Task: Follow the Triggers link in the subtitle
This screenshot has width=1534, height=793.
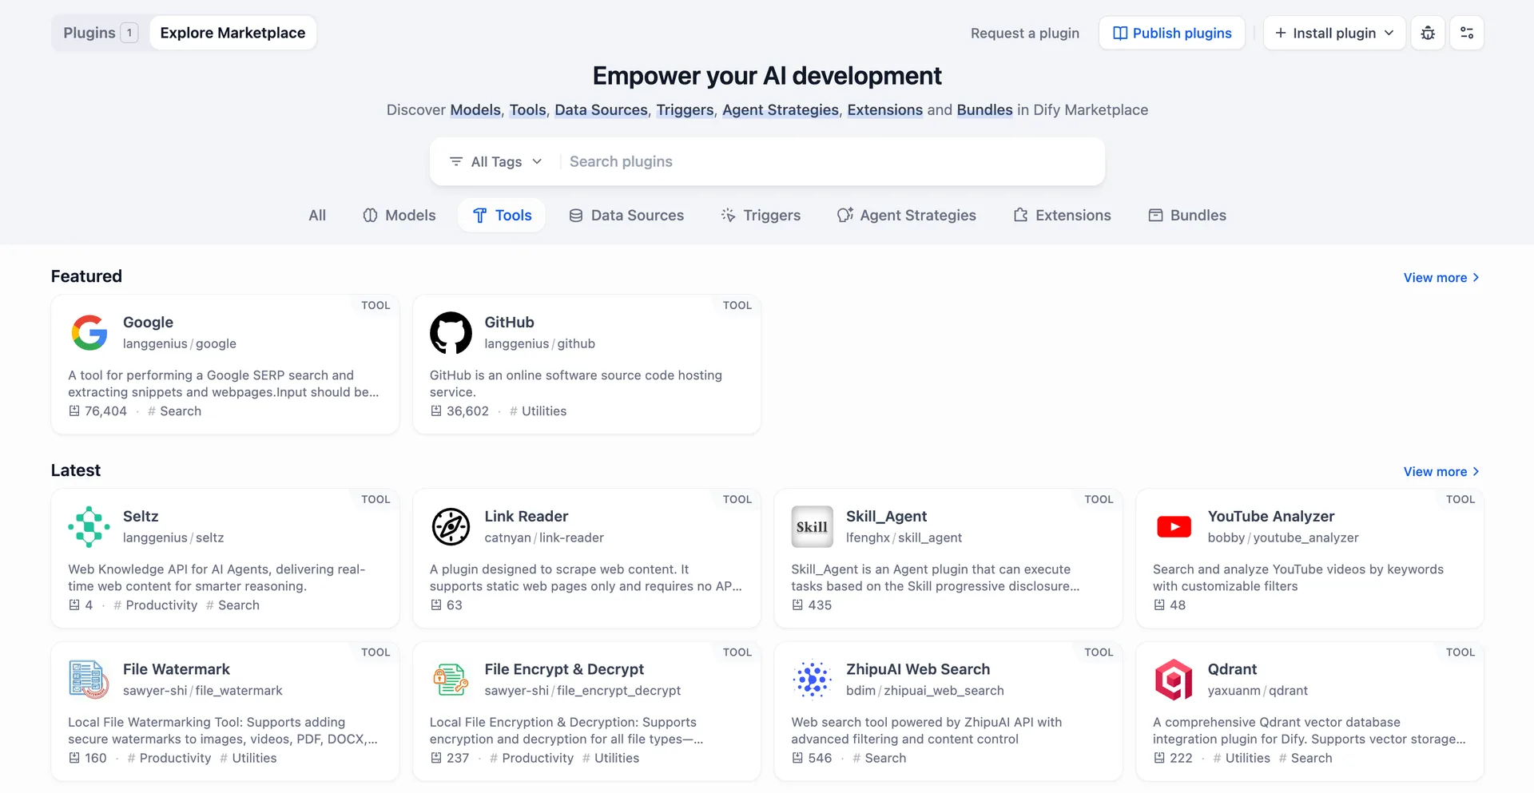Action: coord(685,110)
